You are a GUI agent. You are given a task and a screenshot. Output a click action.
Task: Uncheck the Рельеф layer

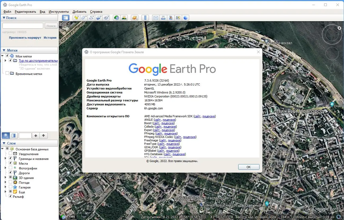click(10, 196)
